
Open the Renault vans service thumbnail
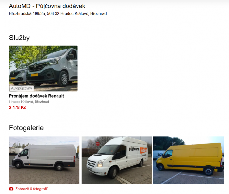pos(43,68)
